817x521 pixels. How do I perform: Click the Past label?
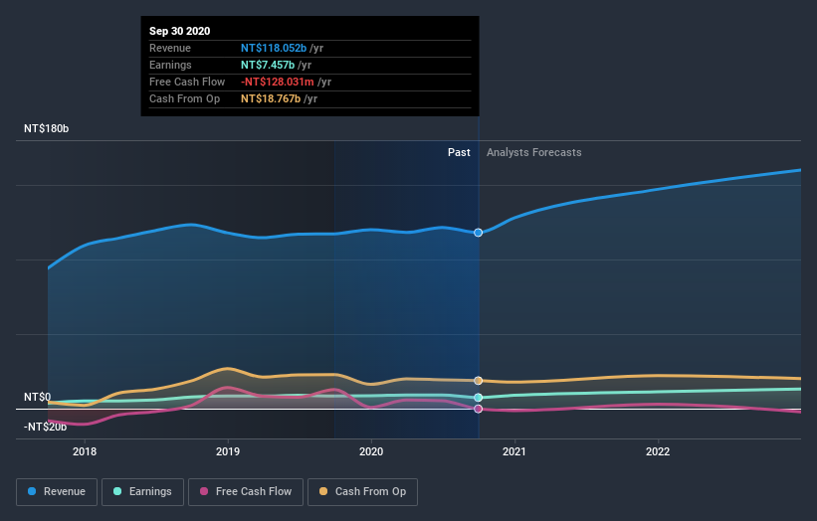point(459,152)
